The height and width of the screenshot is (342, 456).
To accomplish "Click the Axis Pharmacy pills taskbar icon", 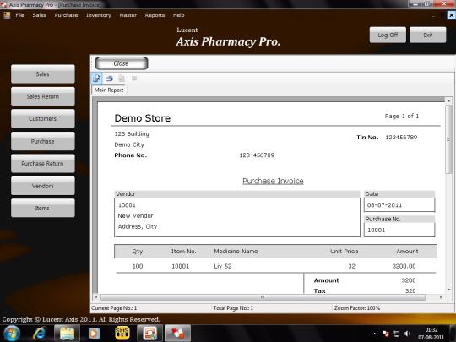I will pos(177,334).
